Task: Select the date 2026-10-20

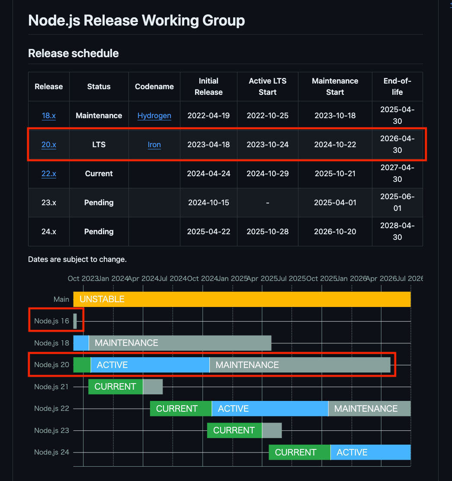Action: pyautogui.click(x=335, y=232)
